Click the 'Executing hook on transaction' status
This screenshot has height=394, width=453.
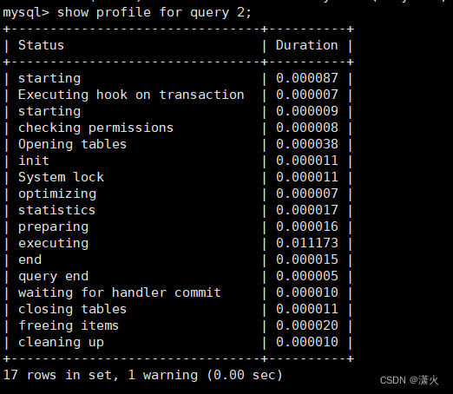pos(131,95)
